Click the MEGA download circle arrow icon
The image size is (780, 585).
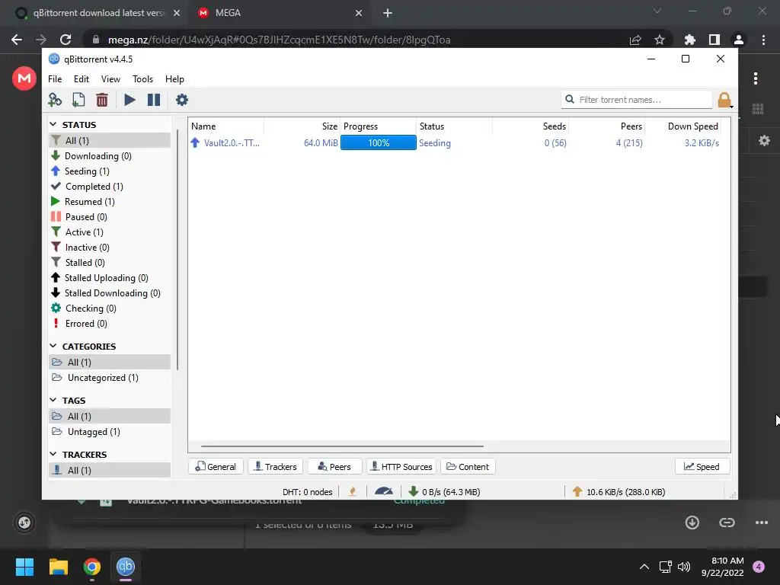[692, 523]
